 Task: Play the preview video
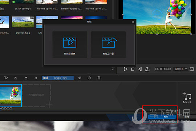pyautogui.click(x=126, y=69)
